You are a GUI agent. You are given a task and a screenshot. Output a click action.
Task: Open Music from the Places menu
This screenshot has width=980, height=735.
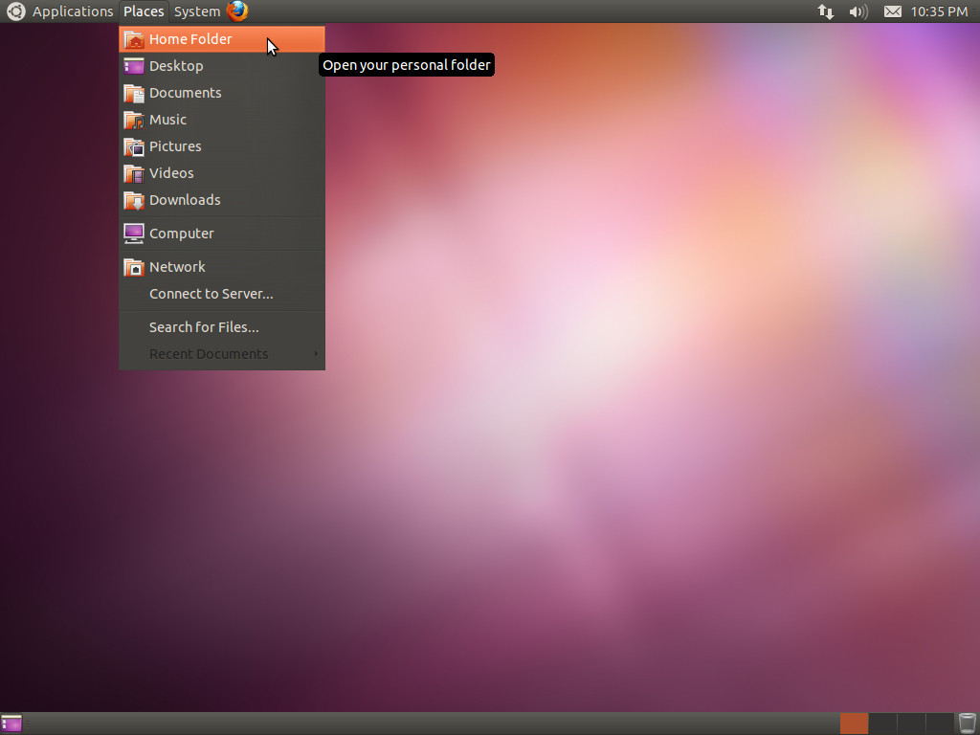coord(222,120)
